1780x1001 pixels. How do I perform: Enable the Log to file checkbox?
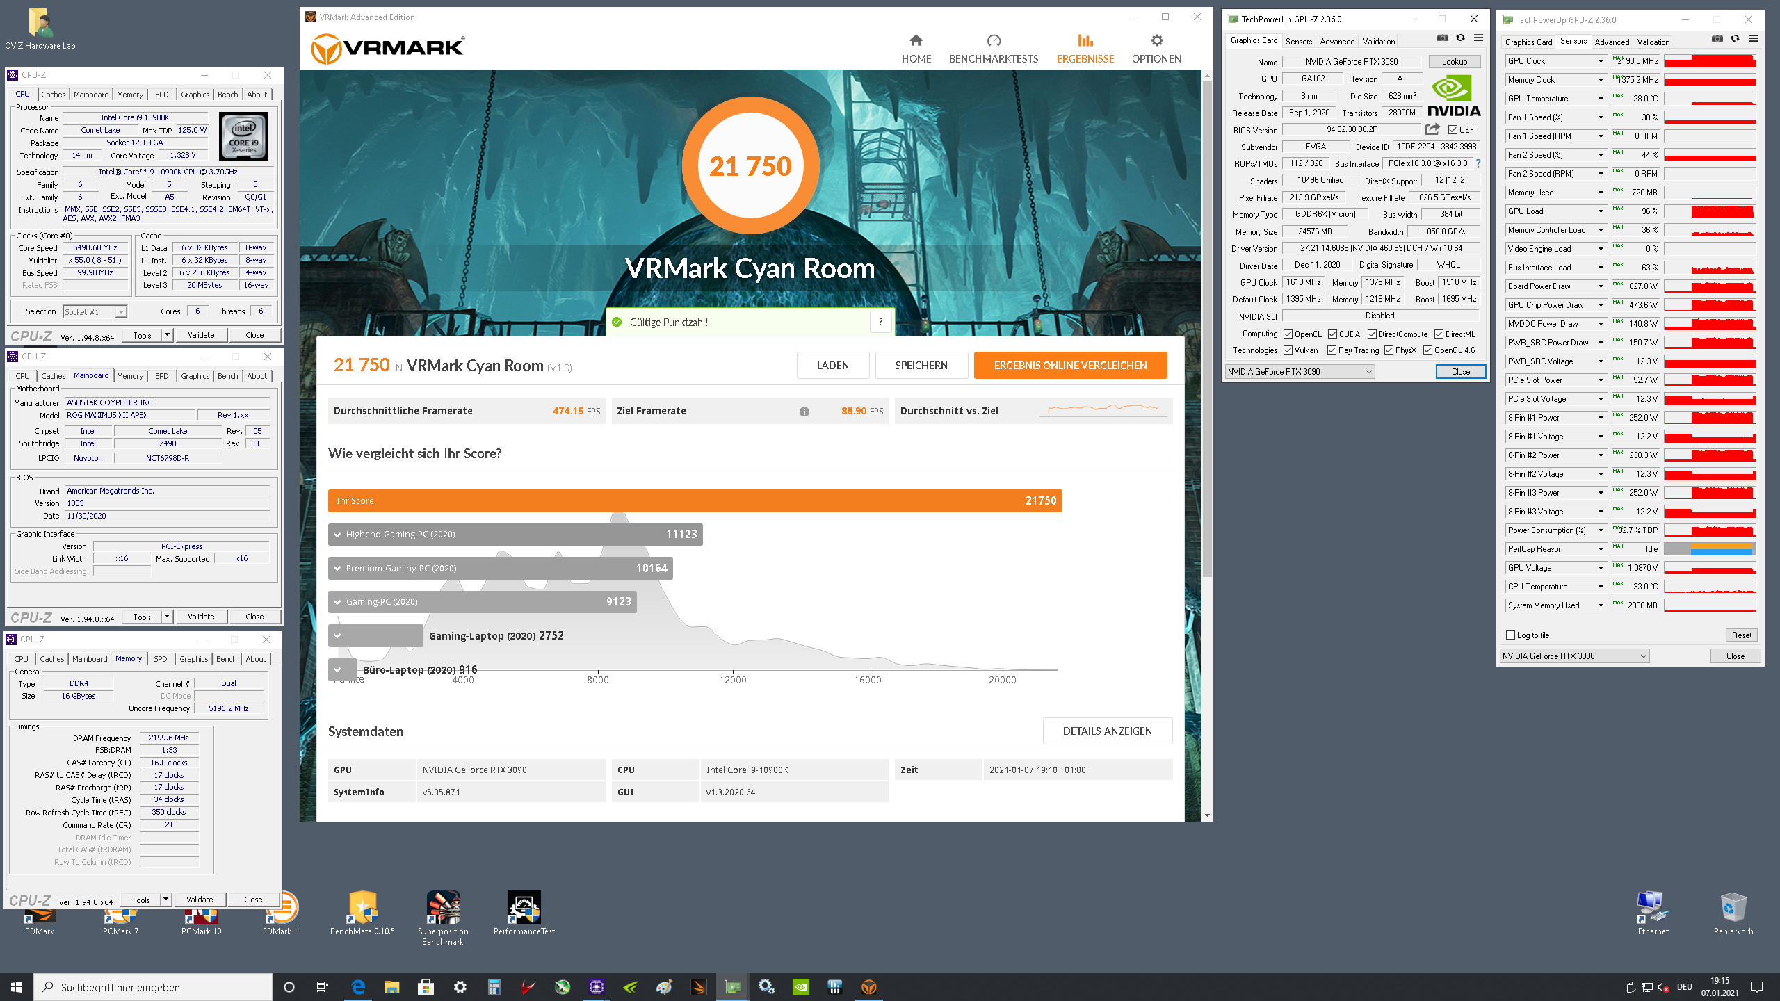pyautogui.click(x=1510, y=635)
